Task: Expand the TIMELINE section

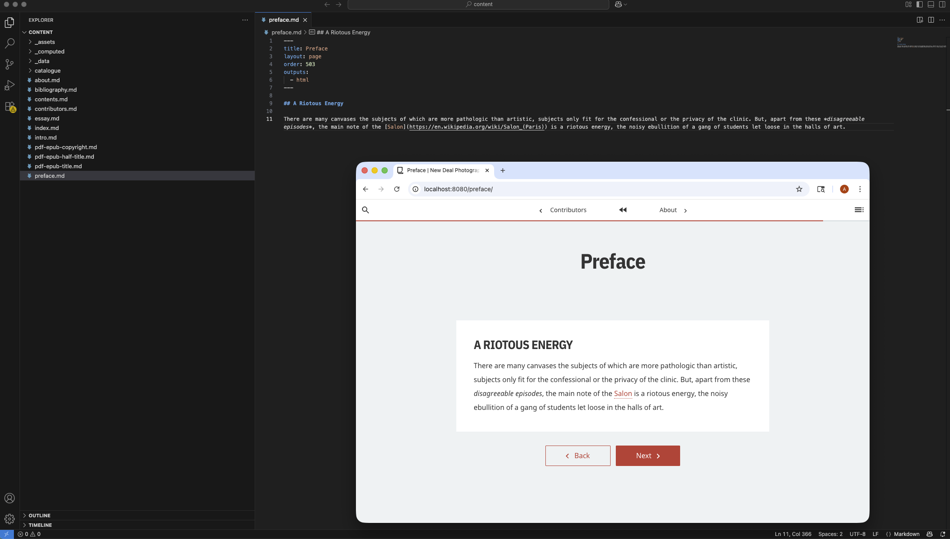Action: tap(40, 525)
